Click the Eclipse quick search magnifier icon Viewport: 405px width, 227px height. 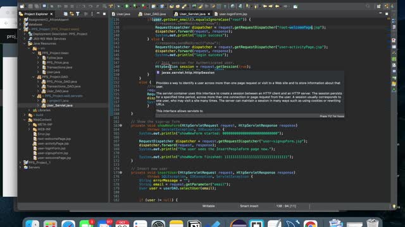pos(368,6)
